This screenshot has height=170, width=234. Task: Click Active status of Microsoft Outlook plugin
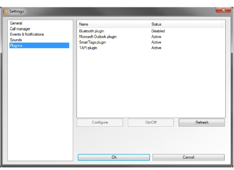pyautogui.click(x=156, y=37)
